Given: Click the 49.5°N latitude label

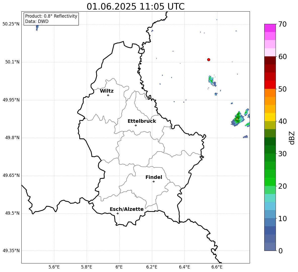Looking at the screenshot, I should [x=12, y=213].
